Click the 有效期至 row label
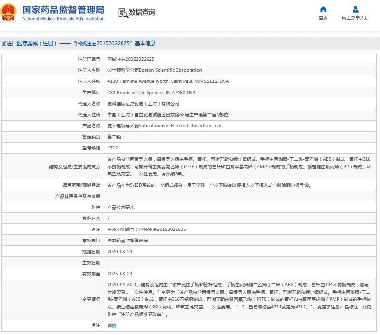This screenshot has width=380, height=335. (91, 274)
